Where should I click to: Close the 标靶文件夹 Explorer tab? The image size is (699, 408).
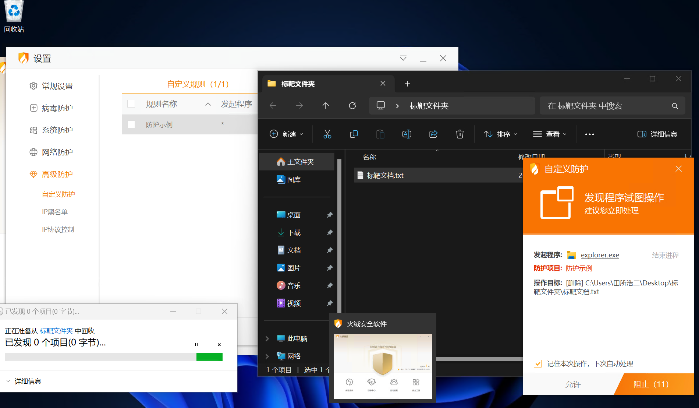pos(383,84)
